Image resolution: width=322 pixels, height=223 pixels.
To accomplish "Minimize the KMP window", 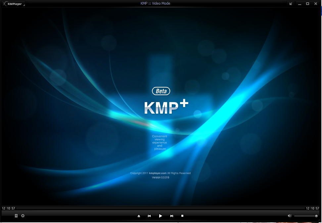I will coord(299,4).
